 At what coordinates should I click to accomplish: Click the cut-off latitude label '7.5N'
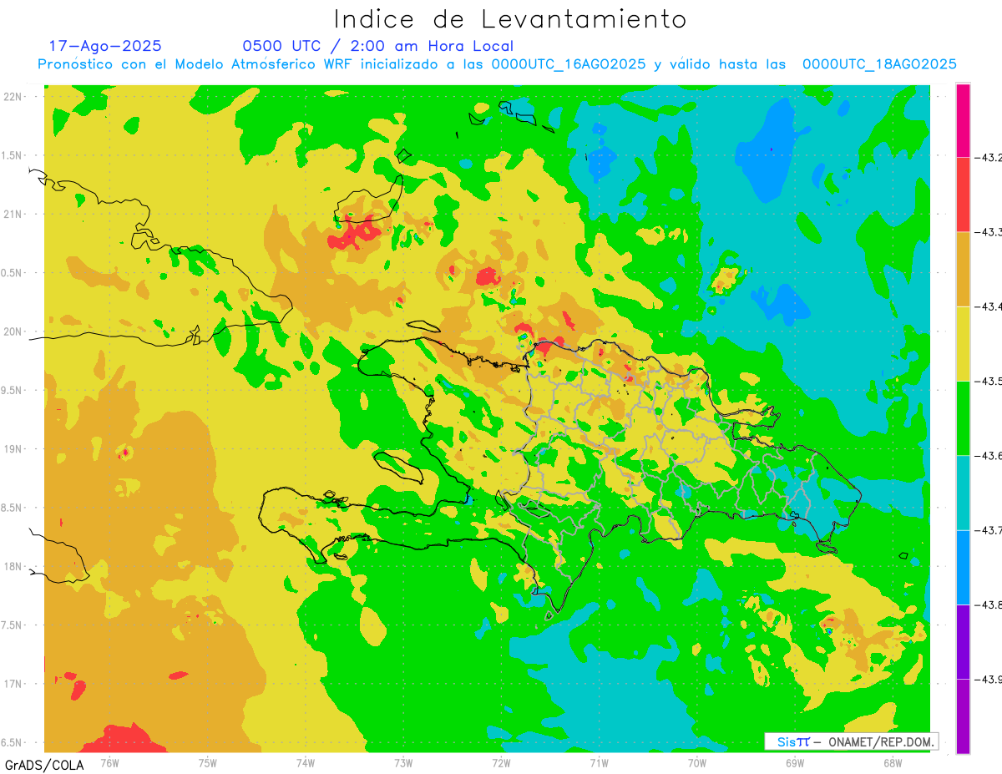coord(12,625)
